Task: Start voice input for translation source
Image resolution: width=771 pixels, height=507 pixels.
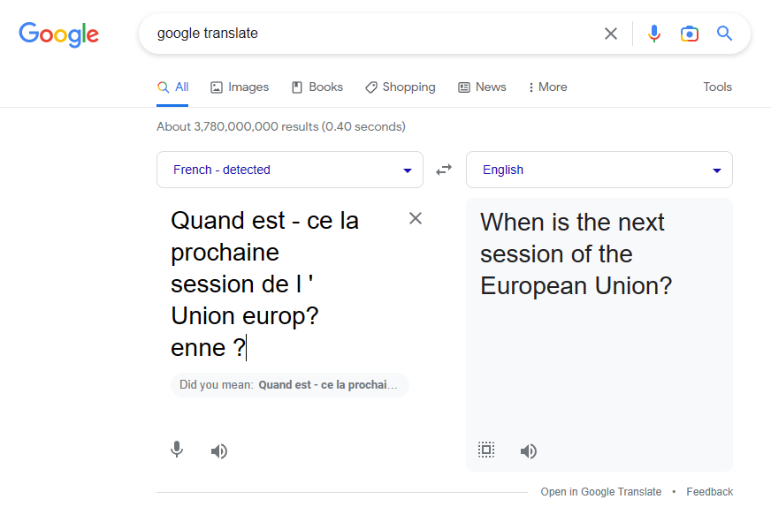Action: tap(177, 450)
